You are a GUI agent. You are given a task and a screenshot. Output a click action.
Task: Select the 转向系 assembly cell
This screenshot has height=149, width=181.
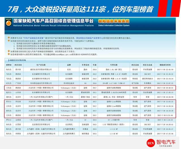pos(135,79)
